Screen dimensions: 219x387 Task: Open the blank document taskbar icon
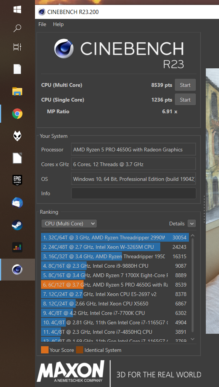[17, 69]
